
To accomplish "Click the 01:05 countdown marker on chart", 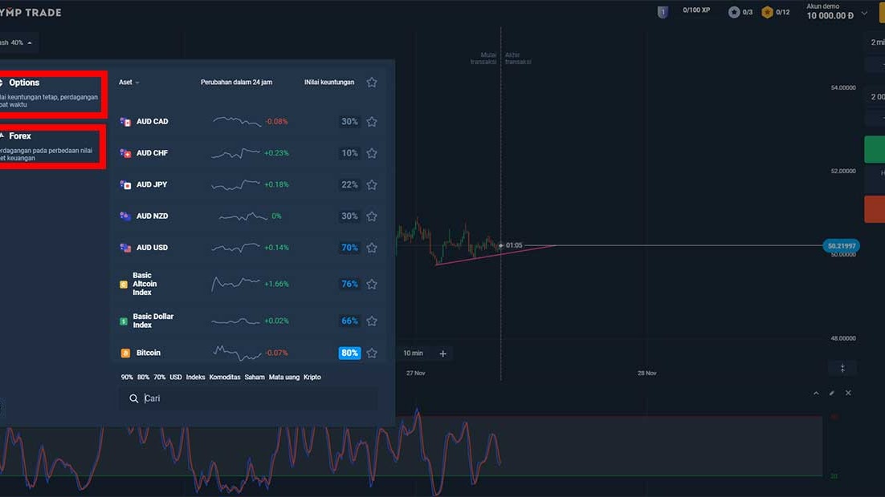I will point(514,245).
